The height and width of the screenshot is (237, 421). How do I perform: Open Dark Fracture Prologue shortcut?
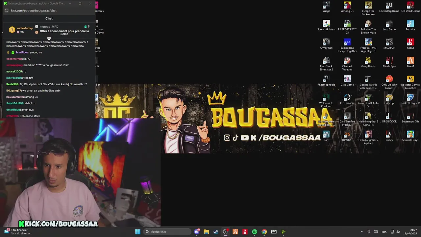347,119
